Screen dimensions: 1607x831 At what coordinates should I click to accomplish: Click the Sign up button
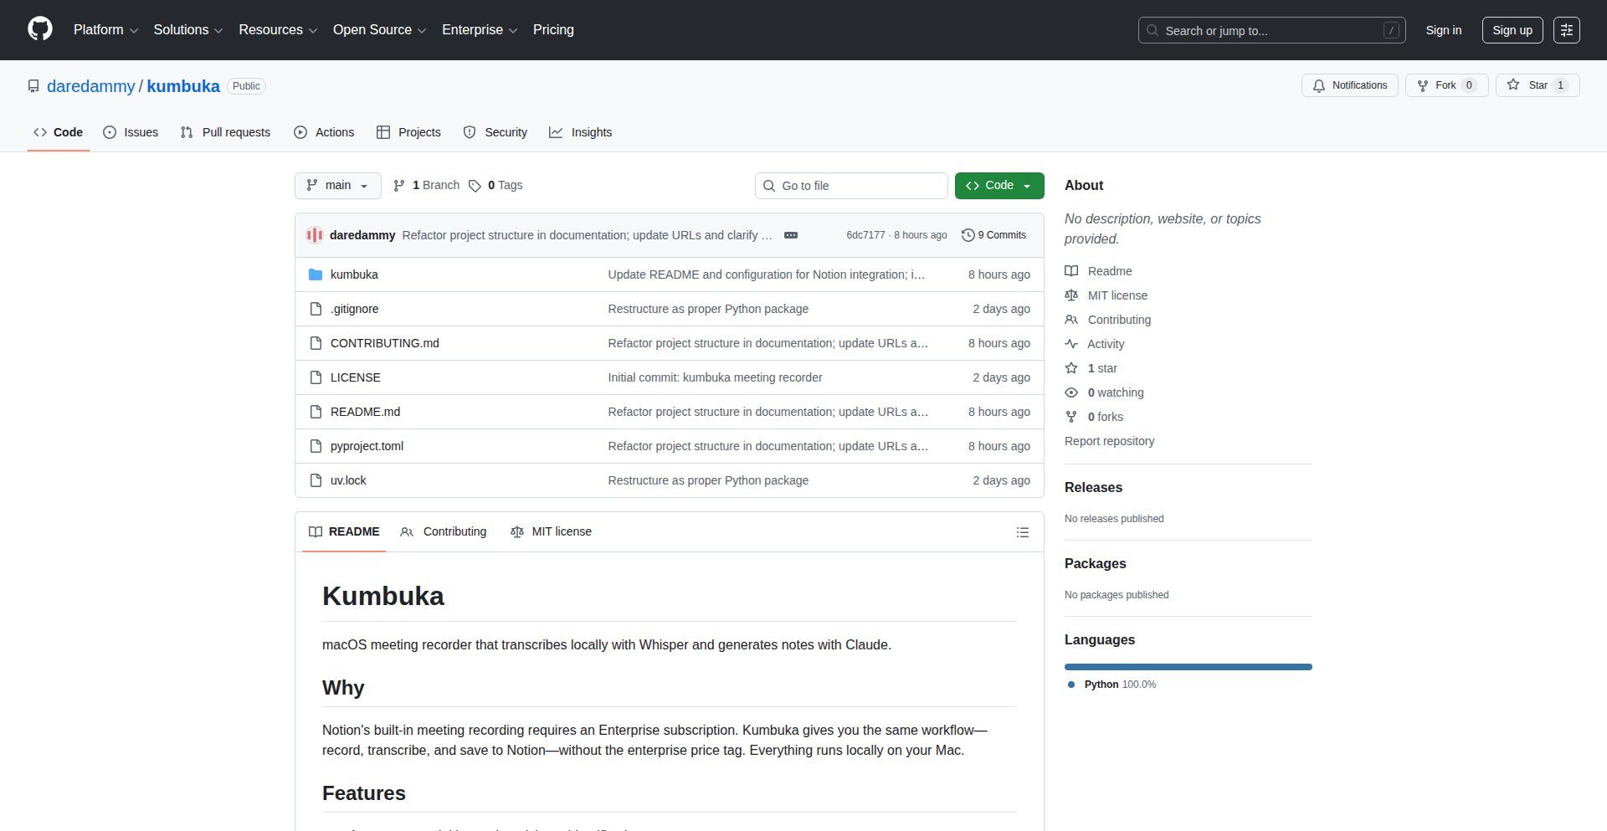[1512, 30]
